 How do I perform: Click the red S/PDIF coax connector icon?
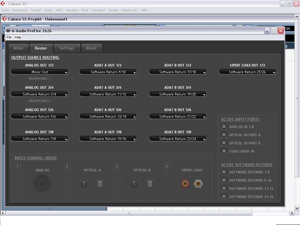[185, 184]
